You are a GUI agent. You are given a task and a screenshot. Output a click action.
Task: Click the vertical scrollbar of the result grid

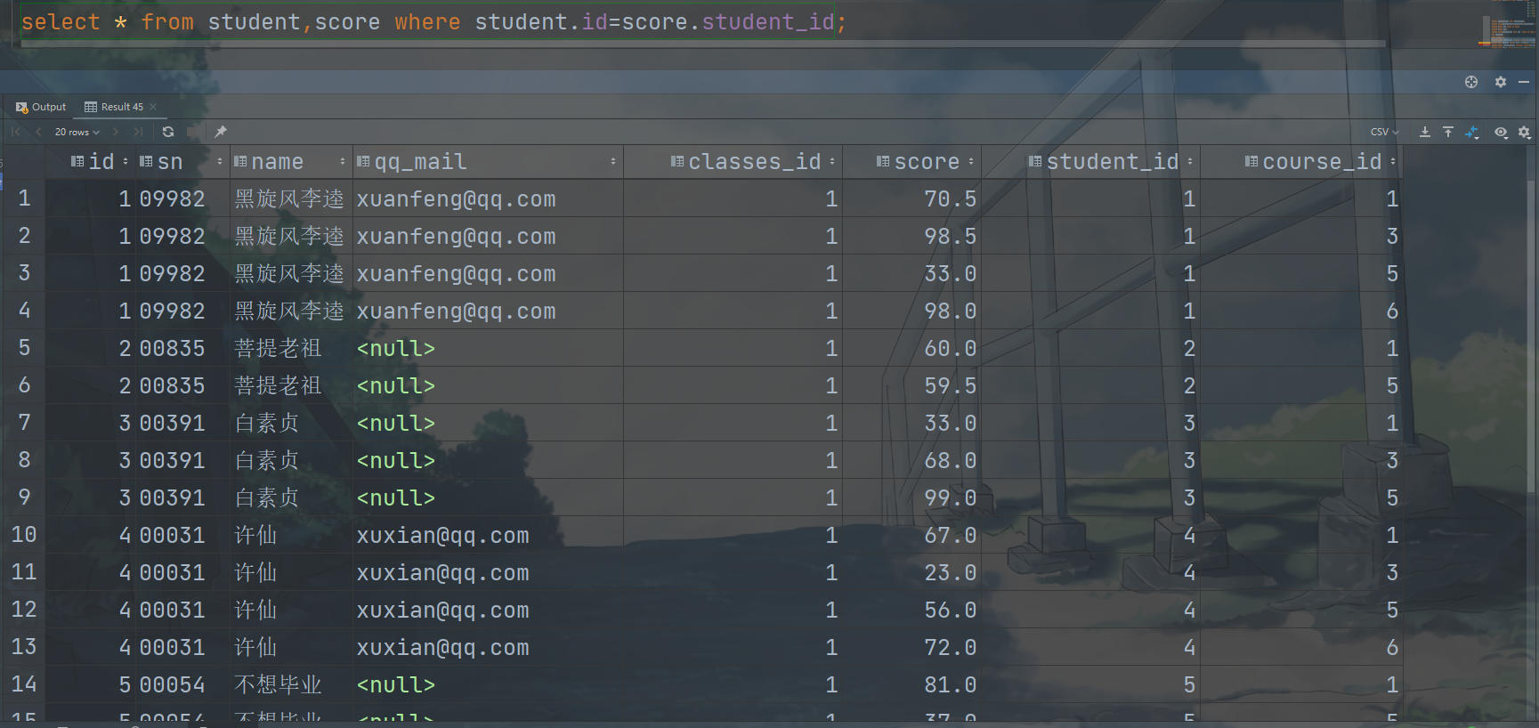tap(1533, 338)
